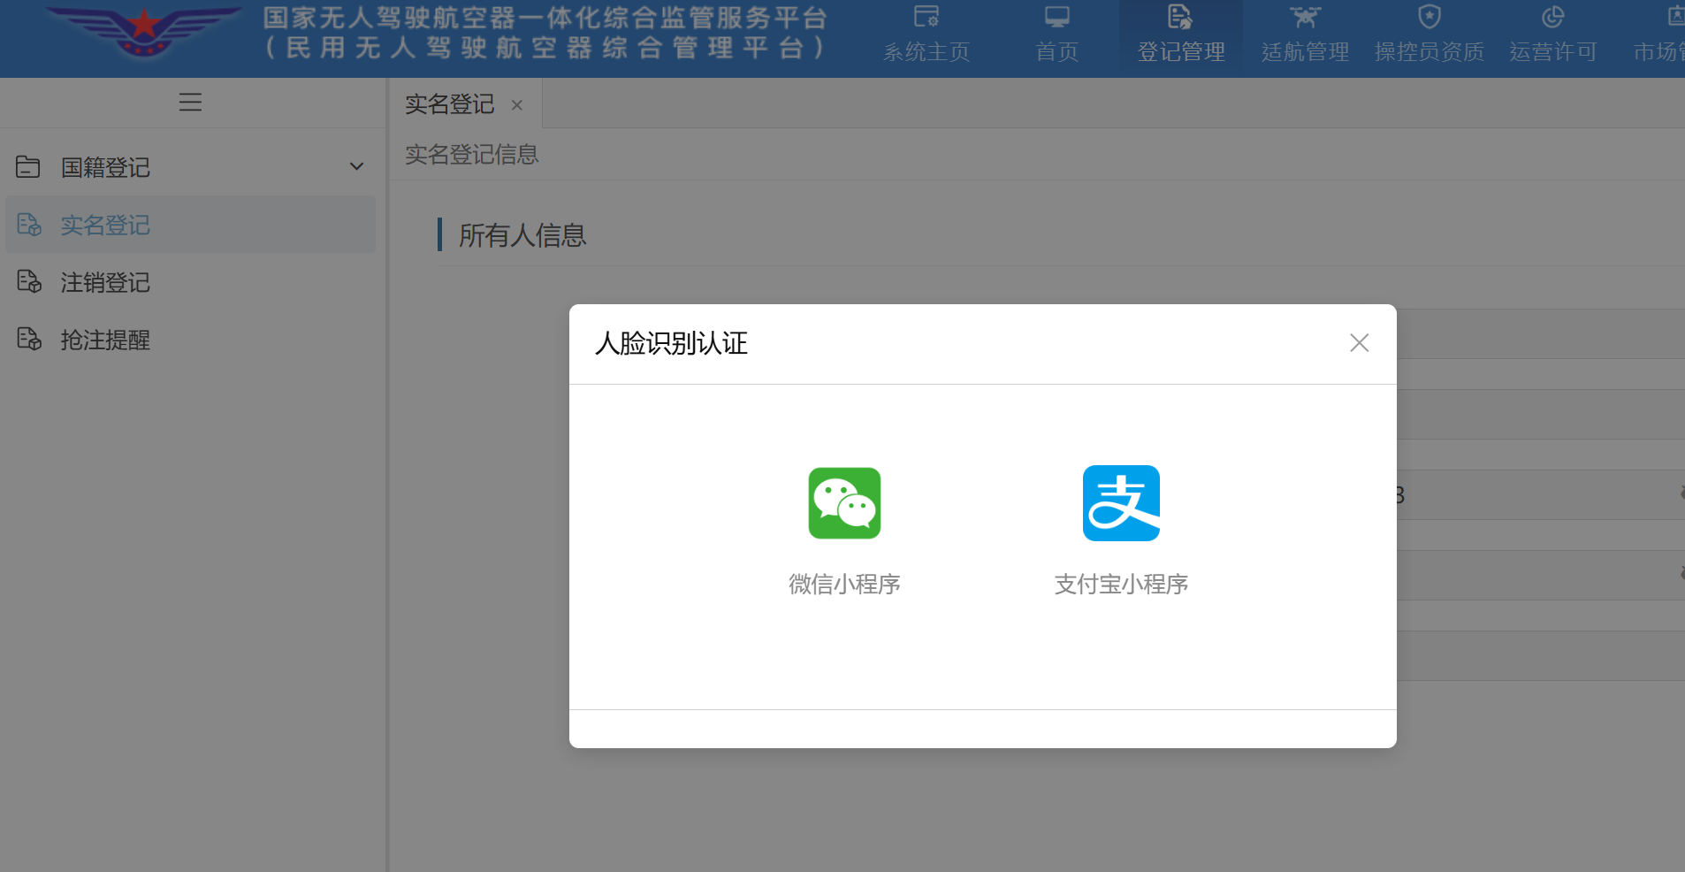The image size is (1685, 872).
Task: Open 适航管理 in the top navigation
Action: click(1305, 38)
